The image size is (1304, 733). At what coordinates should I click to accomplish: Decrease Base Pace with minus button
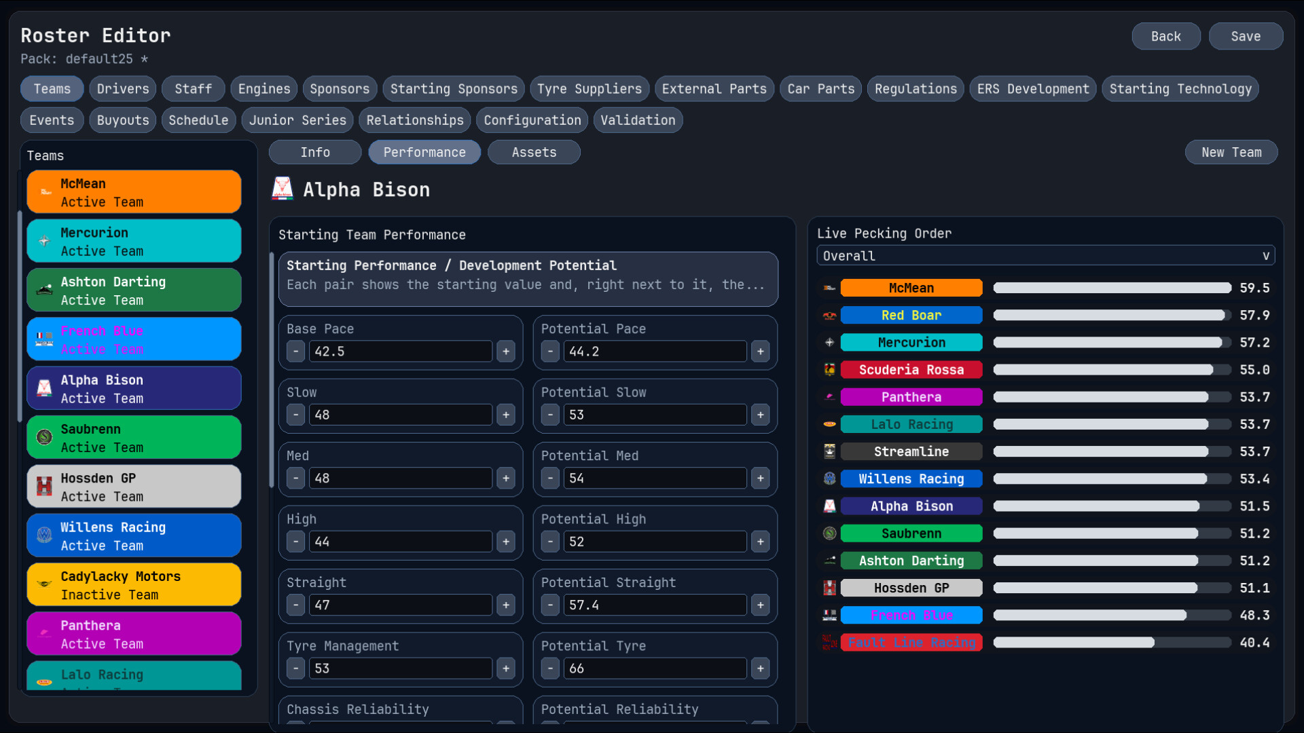click(x=296, y=352)
